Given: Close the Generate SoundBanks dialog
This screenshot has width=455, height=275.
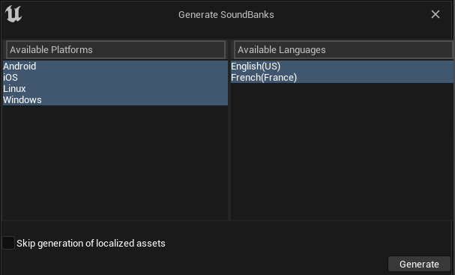Looking at the screenshot, I should click(436, 14).
